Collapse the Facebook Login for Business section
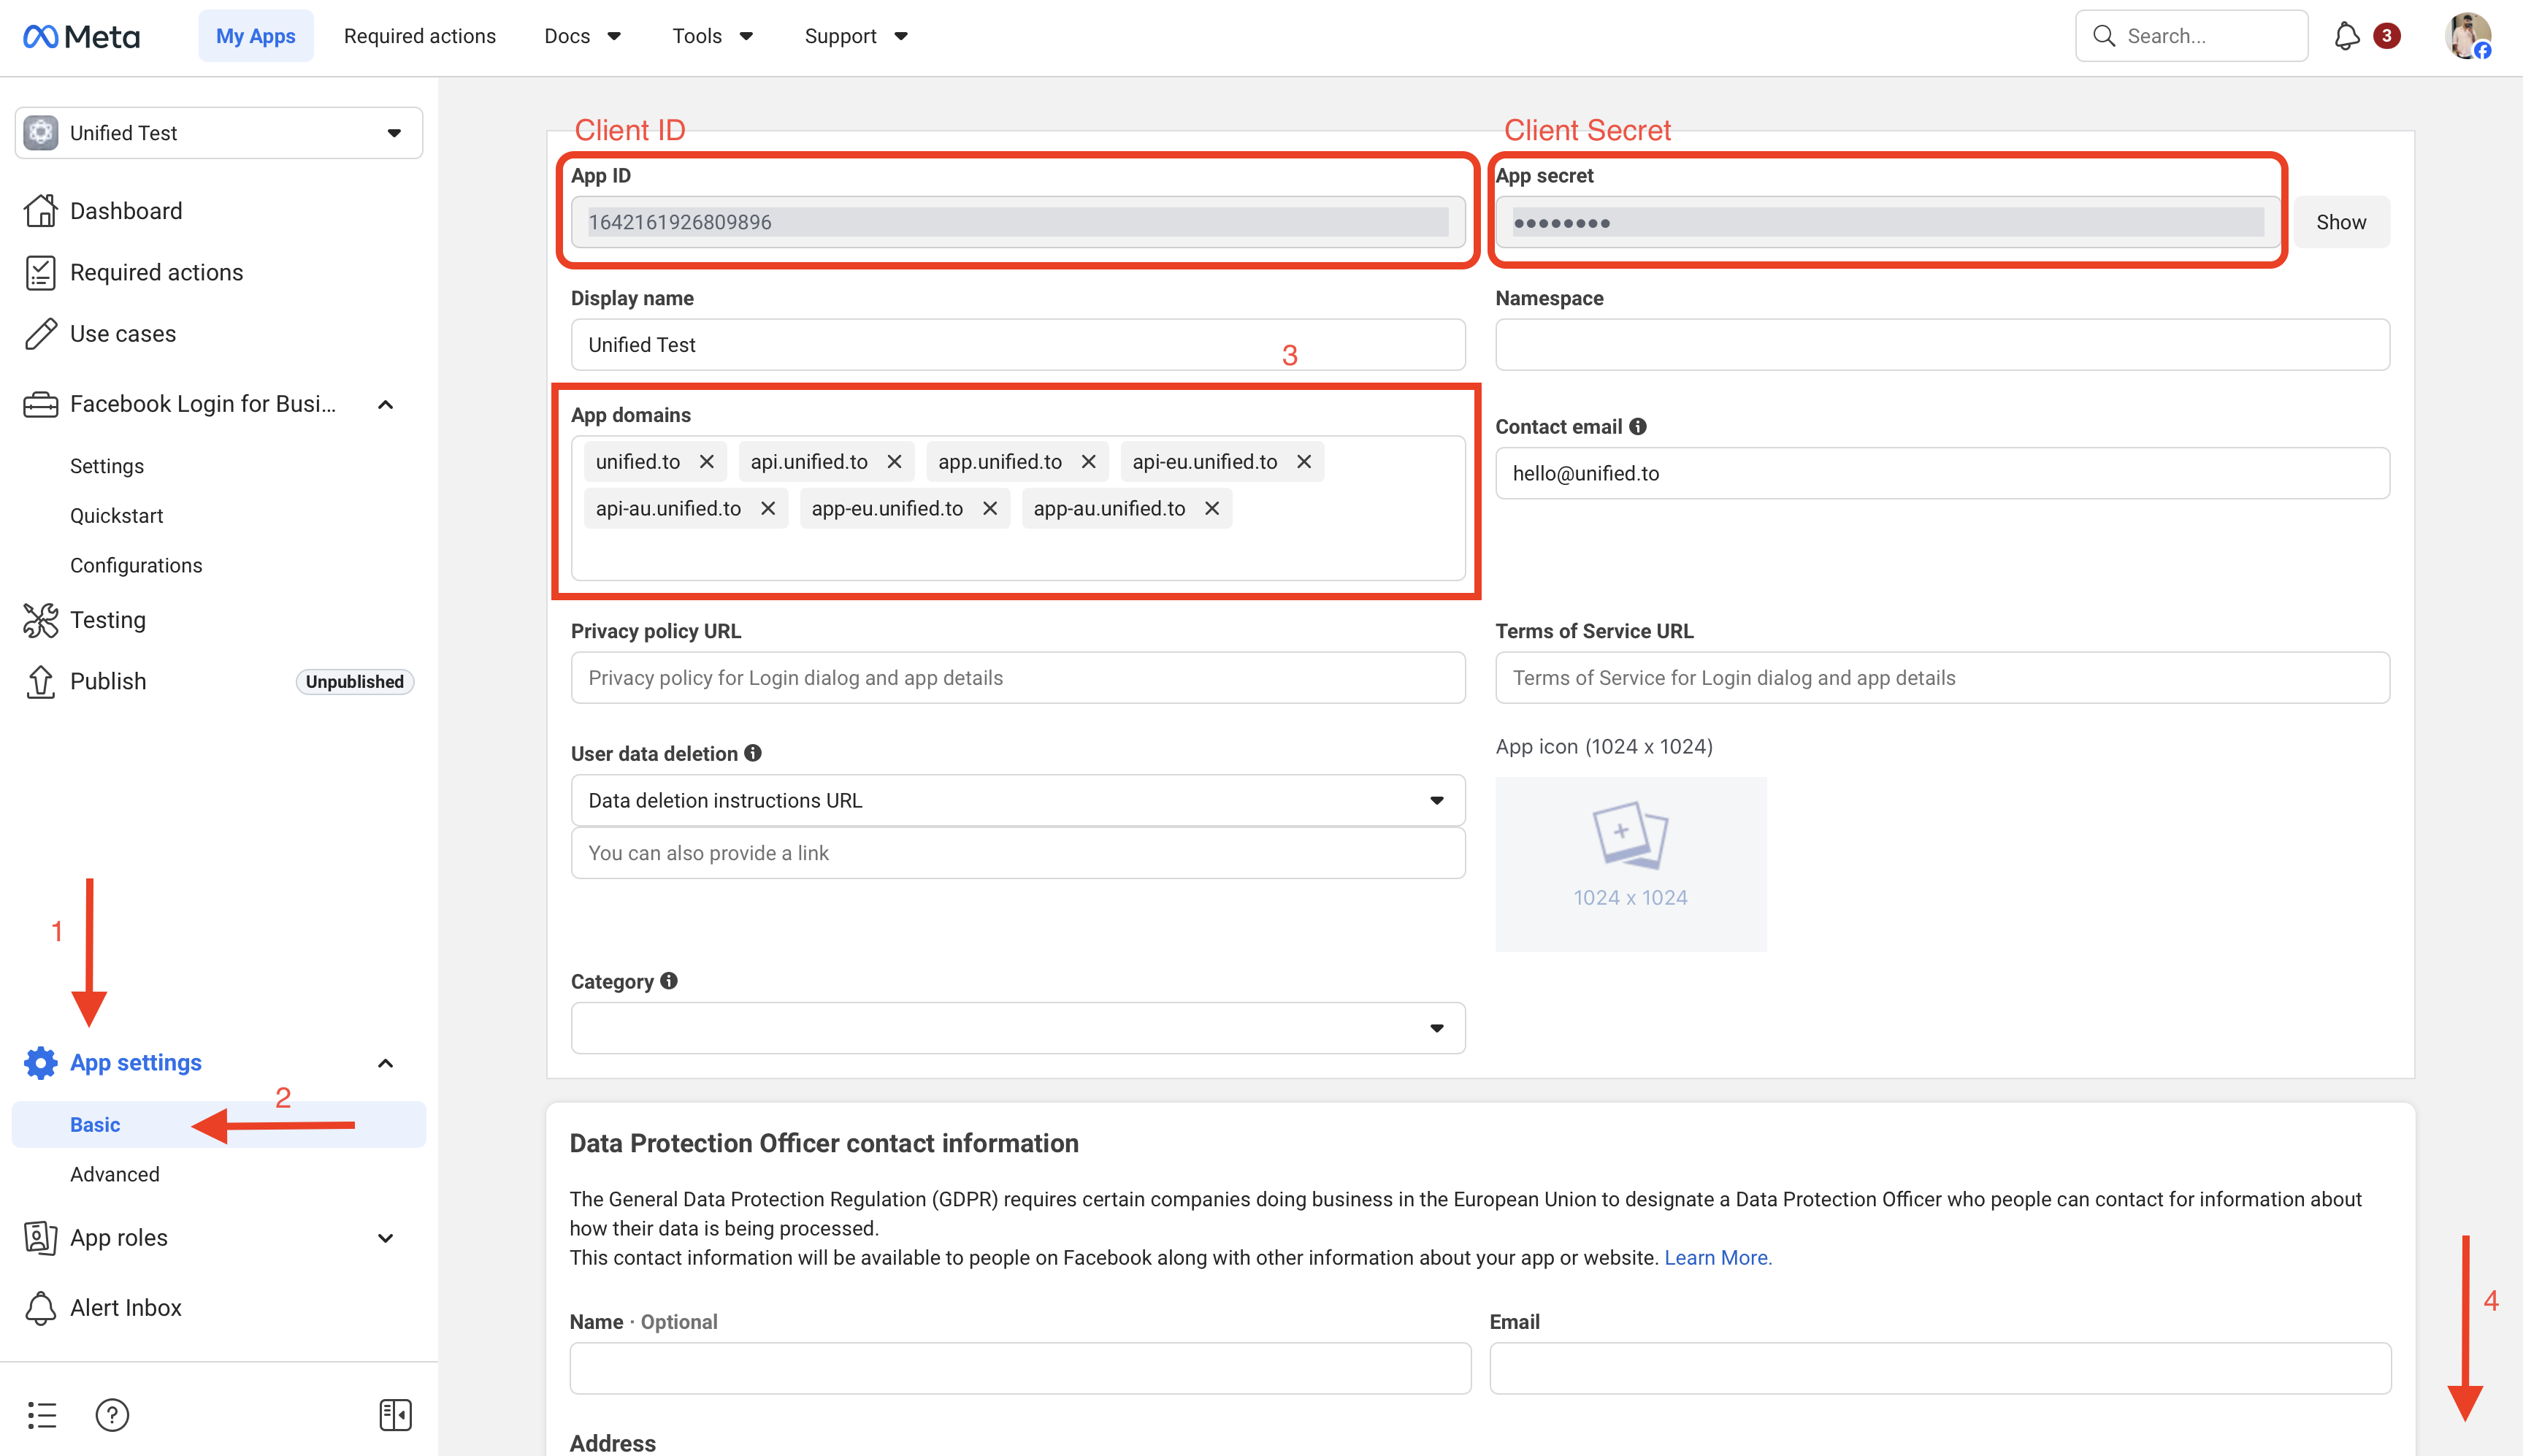The image size is (2523, 1456). pos(385,404)
